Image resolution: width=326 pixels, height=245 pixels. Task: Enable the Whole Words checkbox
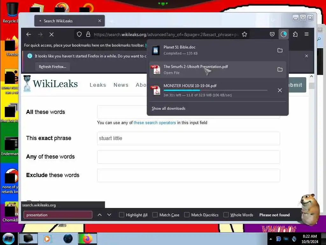pos(226,215)
